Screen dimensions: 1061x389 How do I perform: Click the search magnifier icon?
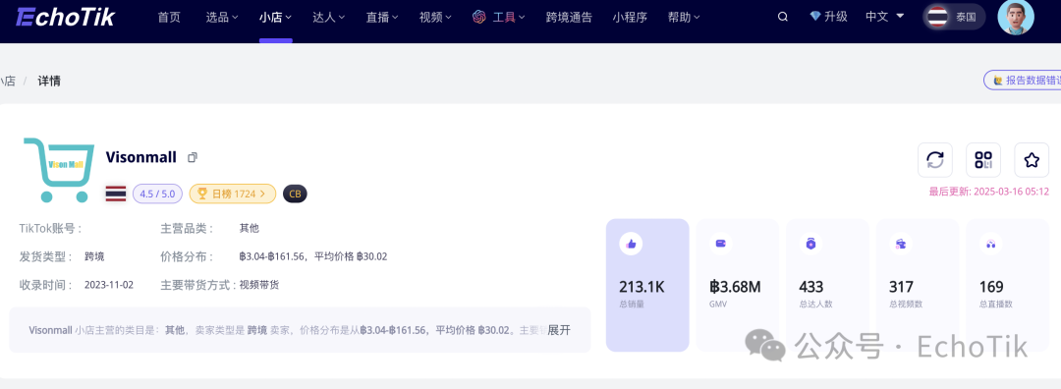click(x=783, y=17)
